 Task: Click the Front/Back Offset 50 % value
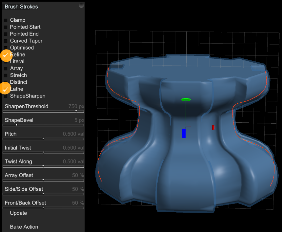(x=78, y=203)
